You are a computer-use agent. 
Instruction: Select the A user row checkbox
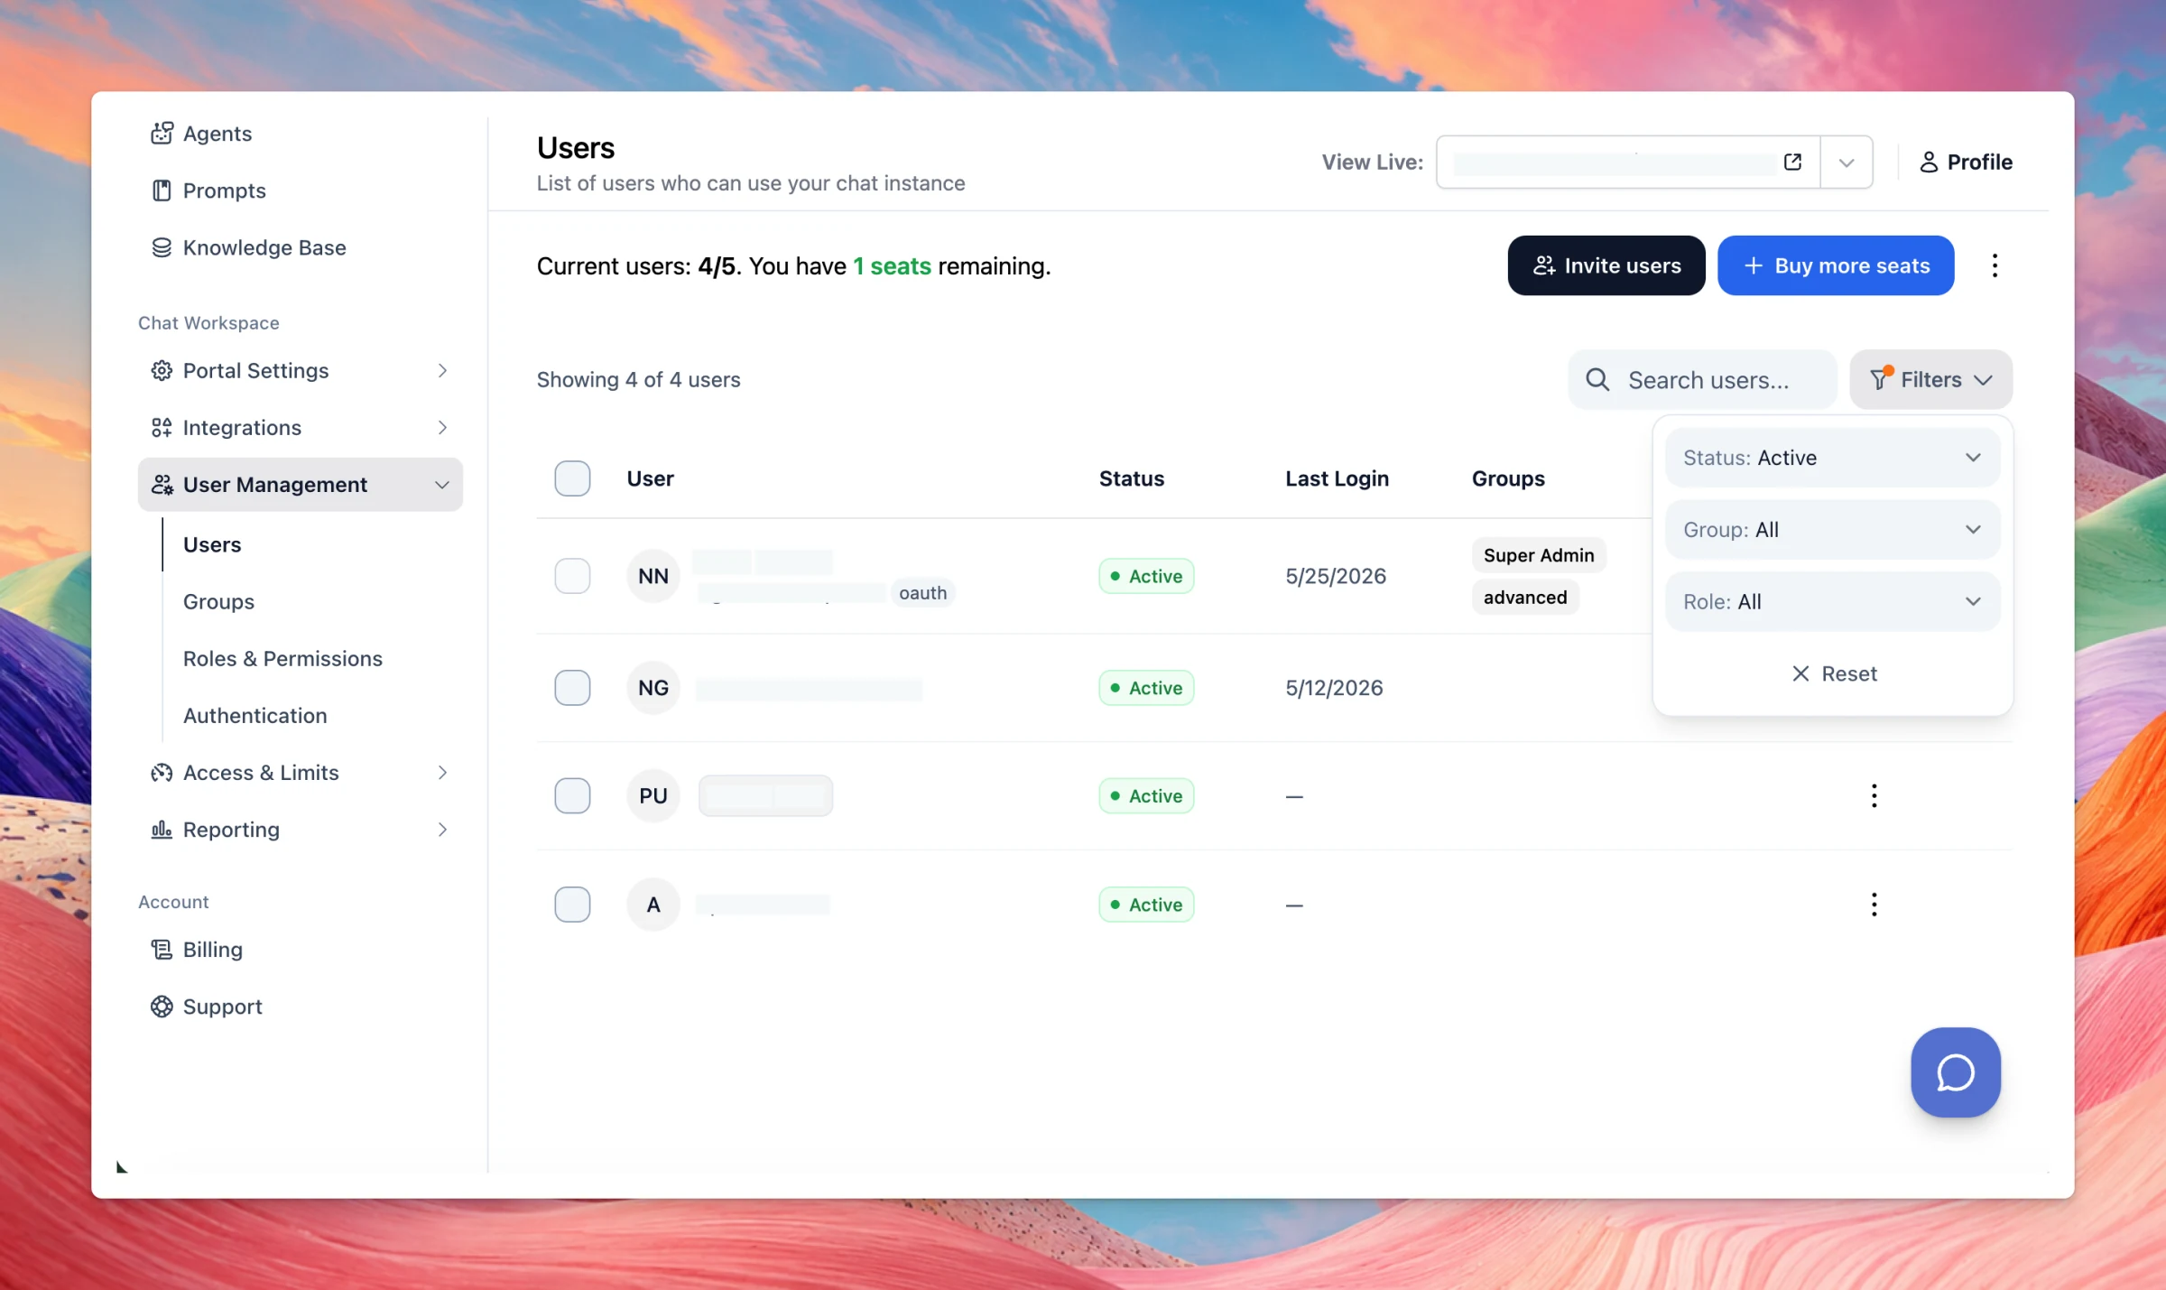[x=572, y=905]
